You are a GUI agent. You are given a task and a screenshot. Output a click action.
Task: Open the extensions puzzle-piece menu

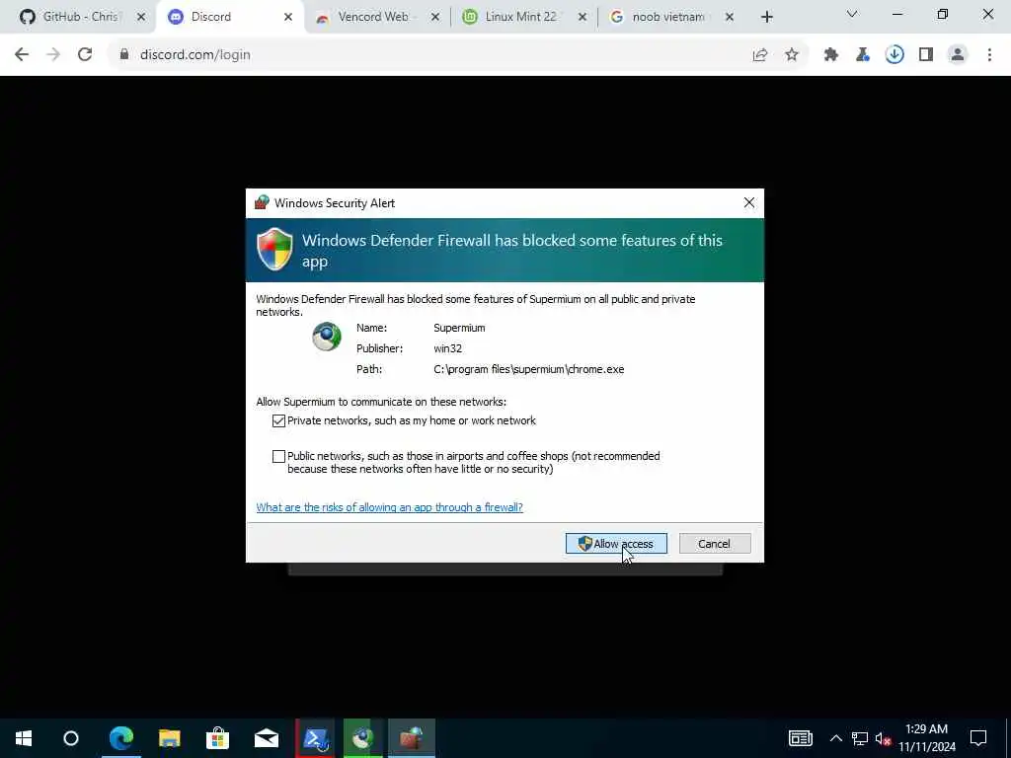831,55
